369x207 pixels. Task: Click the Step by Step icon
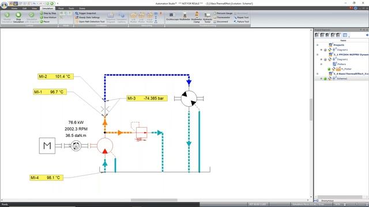(42, 13)
